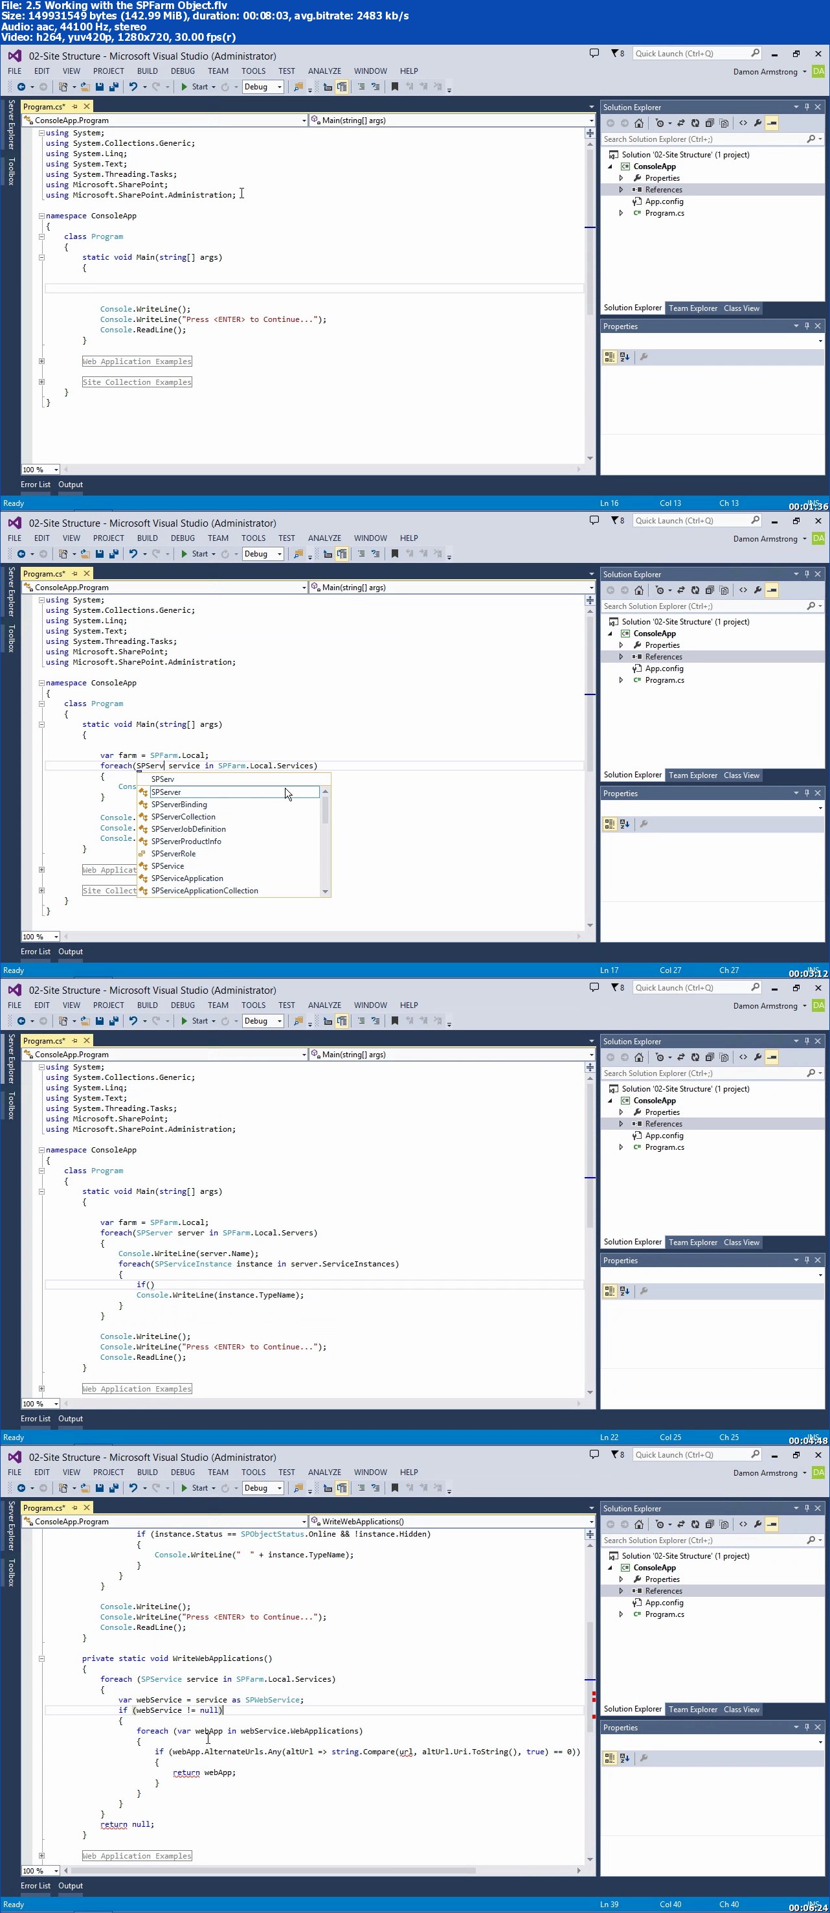The height and width of the screenshot is (1913, 830).
Task: Collapse the ConsoleApp project node in the 00:04:48 frame
Action: pos(611,1101)
